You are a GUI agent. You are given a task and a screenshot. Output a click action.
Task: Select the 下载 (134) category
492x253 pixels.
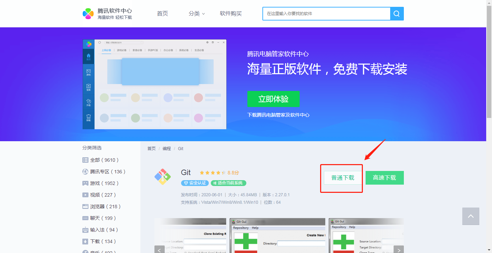pyautogui.click(x=99, y=241)
